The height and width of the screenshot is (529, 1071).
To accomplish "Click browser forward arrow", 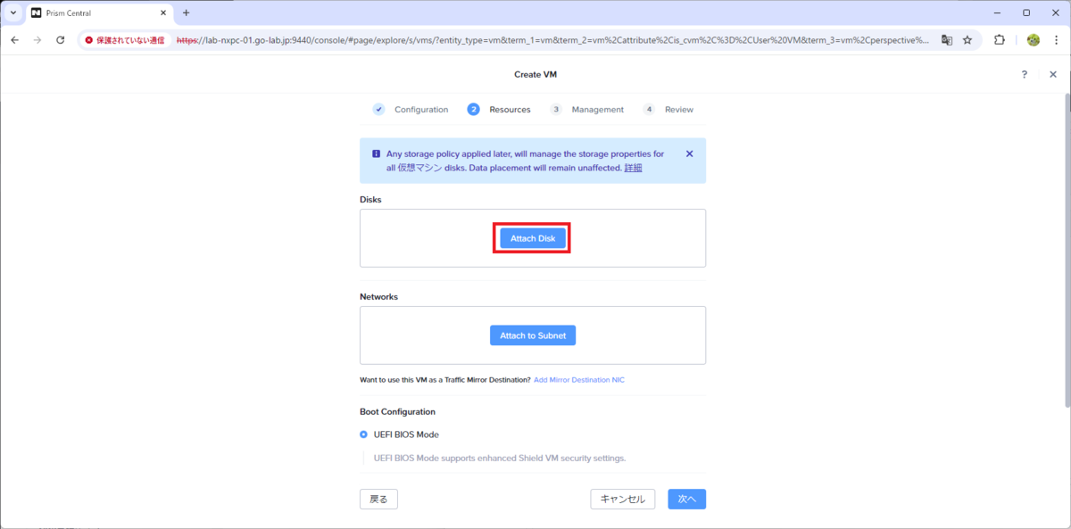I will [x=37, y=40].
